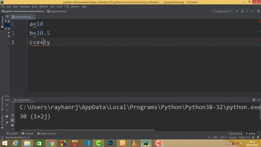Viewport: 261px width, 147px height.
Task: Open the Window menu
Action: click(75, 7)
